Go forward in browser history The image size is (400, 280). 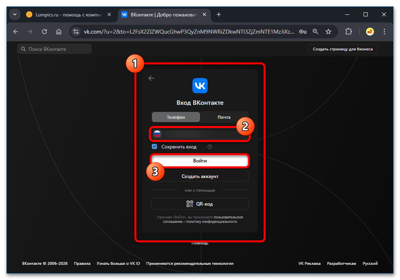(30, 32)
